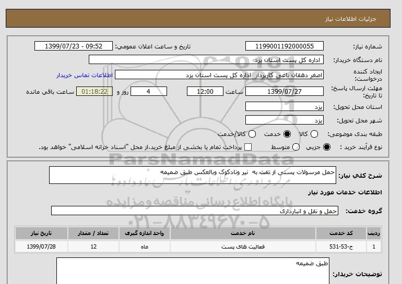Click the deadline date field 1399/07/27
This screenshot has width=402, height=284.
click(285, 91)
